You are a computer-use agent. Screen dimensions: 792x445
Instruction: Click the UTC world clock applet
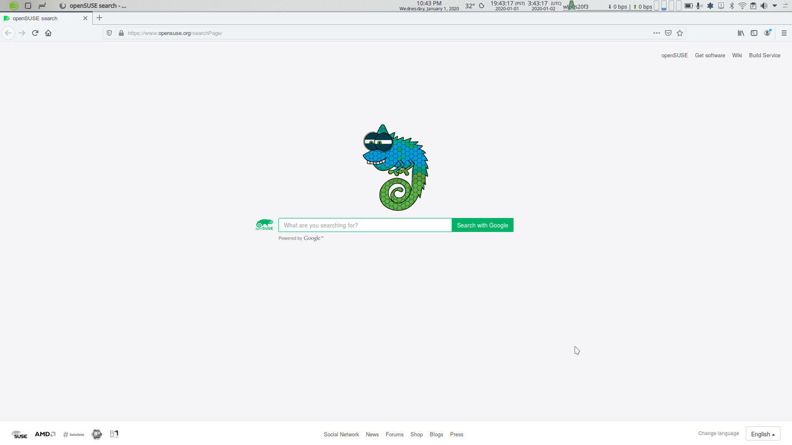(544, 5)
